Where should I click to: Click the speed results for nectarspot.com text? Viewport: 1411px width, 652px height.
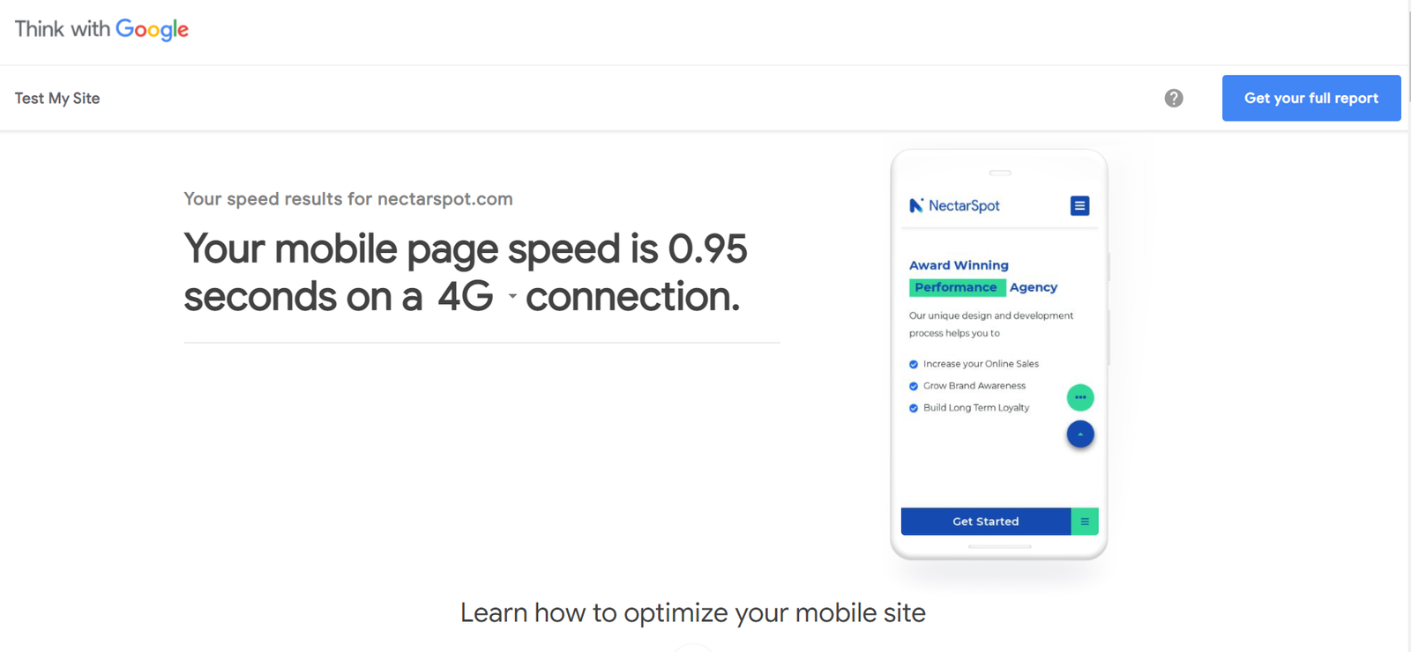(347, 199)
